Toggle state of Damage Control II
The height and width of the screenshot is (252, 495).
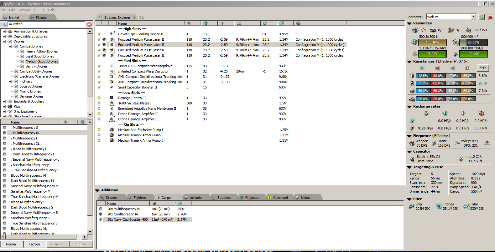click(99, 98)
